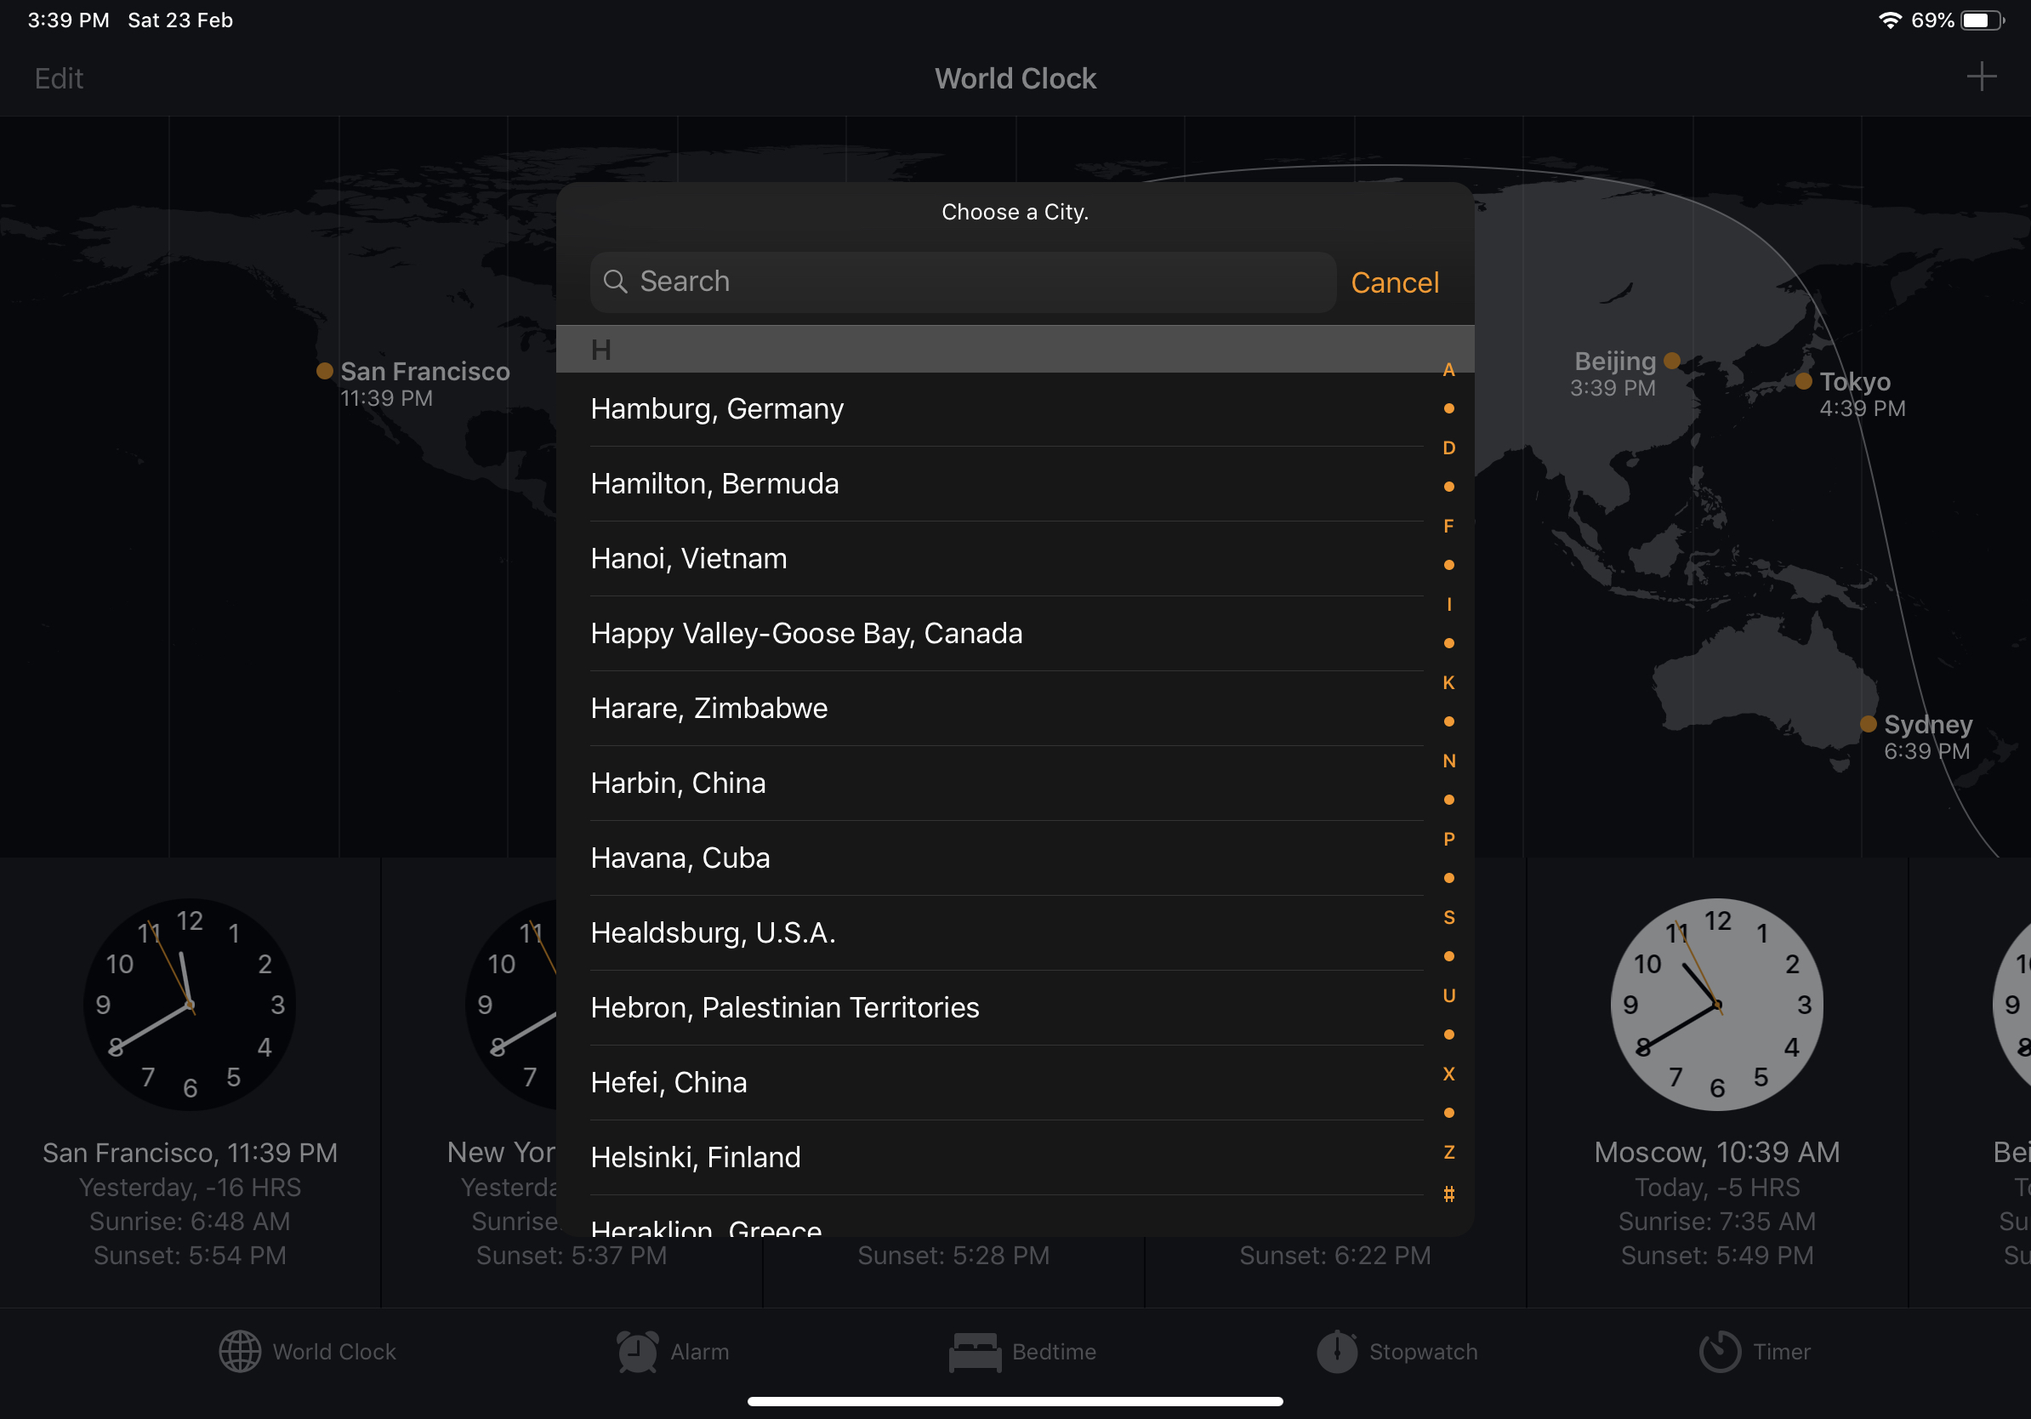The height and width of the screenshot is (1419, 2031).
Task: Select Havana, Cuba
Action: pos(1007,858)
